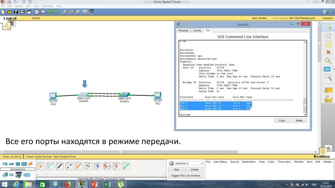Screen dimensions: 335x188
Task: Click Copy button in Switch0 CLI
Action: (x=282, y=121)
